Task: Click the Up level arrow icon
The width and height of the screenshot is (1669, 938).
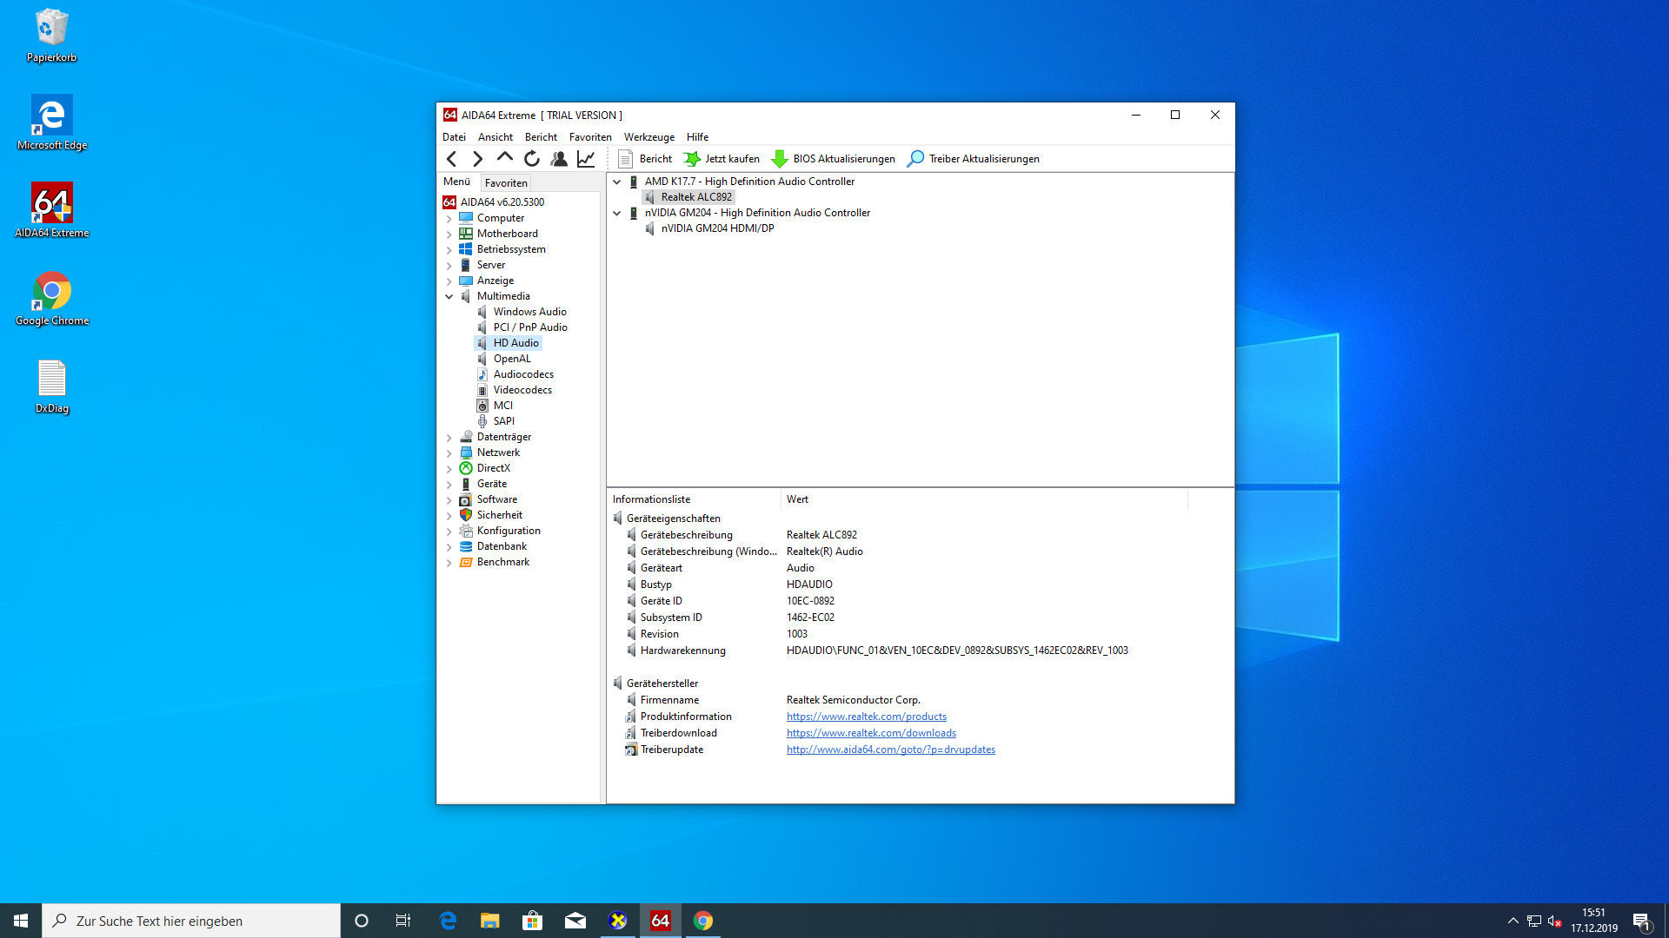Action: (504, 158)
